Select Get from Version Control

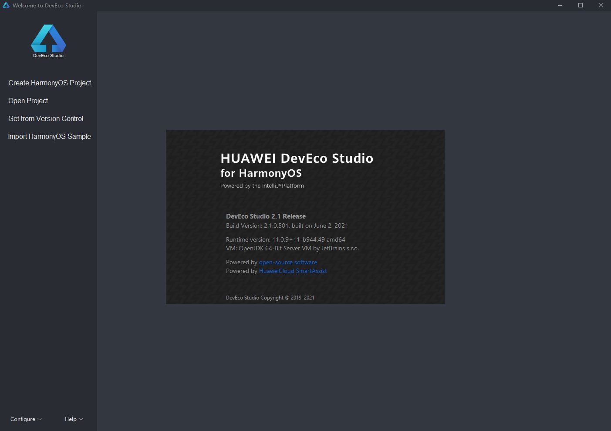pyautogui.click(x=46, y=118)
